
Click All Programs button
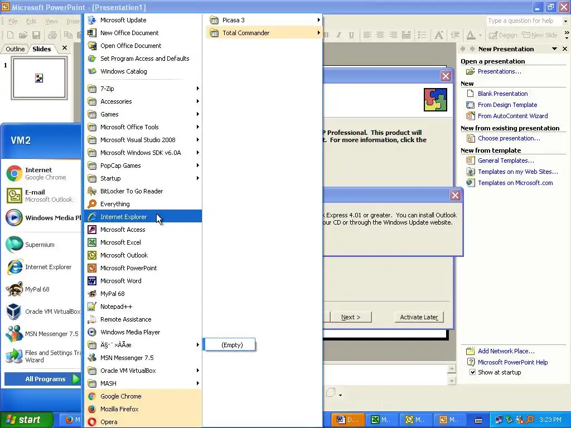coord(42,379)
